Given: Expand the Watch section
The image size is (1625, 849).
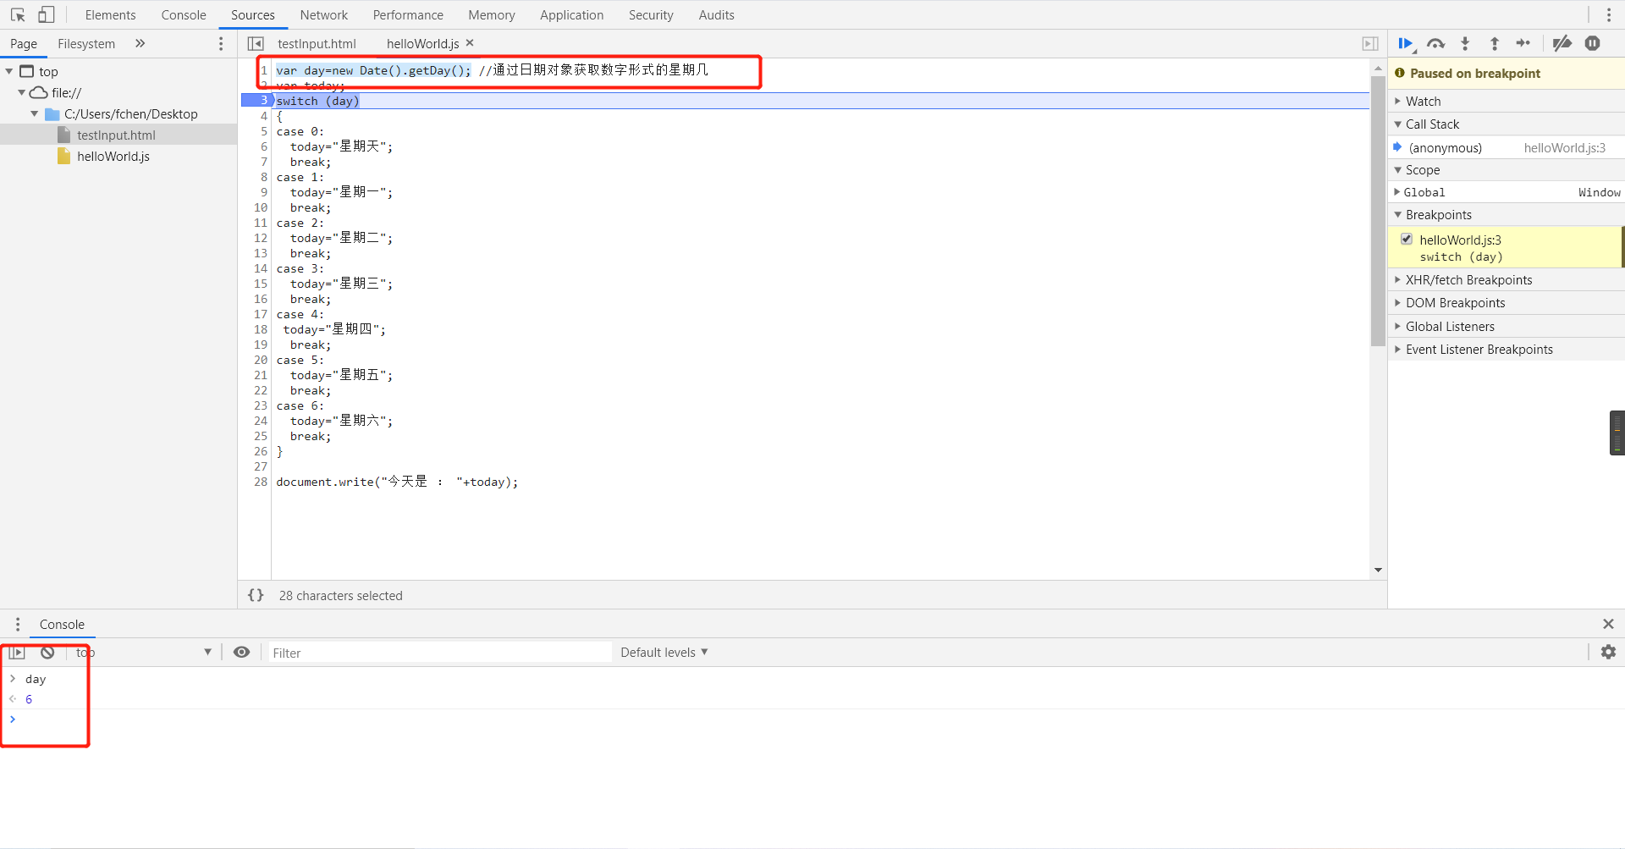Looking at the screenshot, I should 1399,101.
